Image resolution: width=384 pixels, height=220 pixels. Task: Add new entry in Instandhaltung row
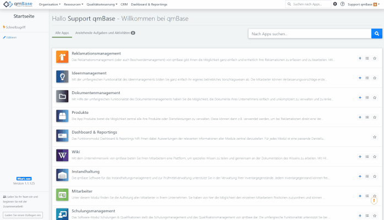click(x=360, y=176)
